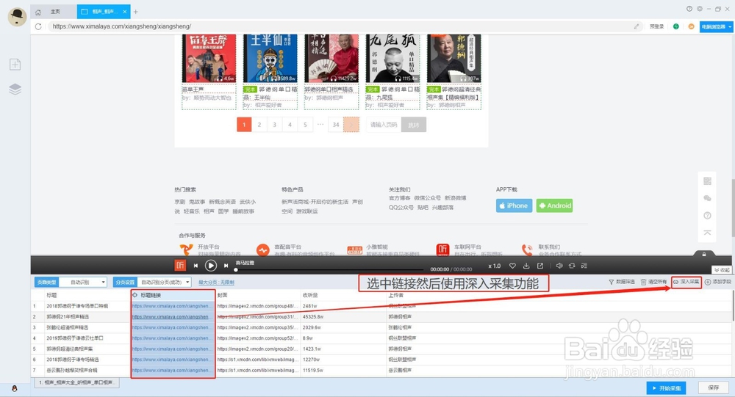Go to page 34 of album list

click(x=336, y=125)
